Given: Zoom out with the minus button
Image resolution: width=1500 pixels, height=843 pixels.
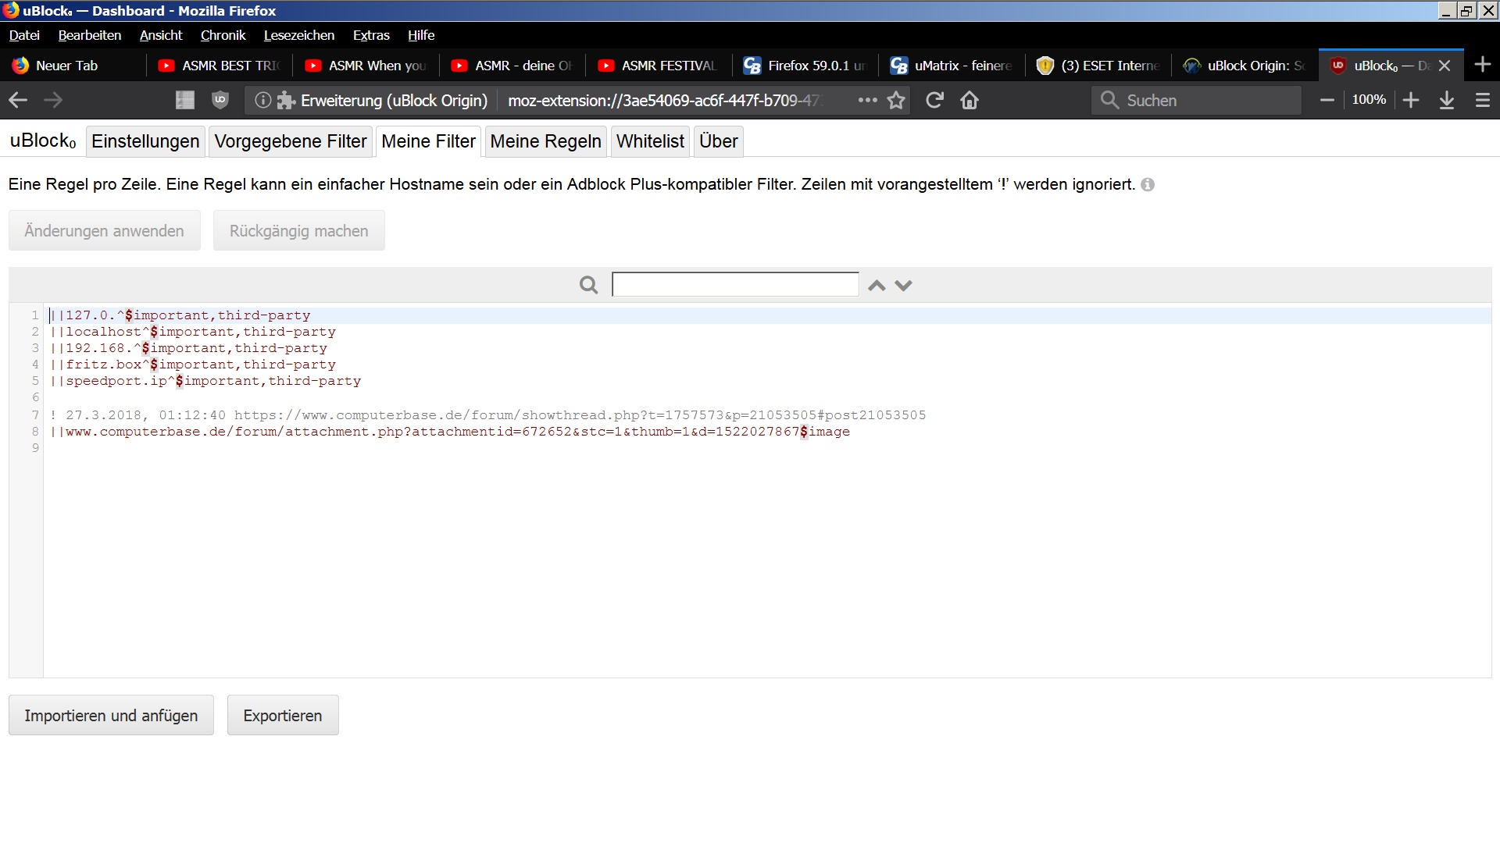Looking at the screenshot, I should pos(1327,100).
